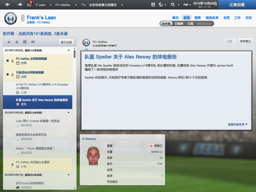Expand the FC Halifax dropdown arrow in top bar

point(76,5)
